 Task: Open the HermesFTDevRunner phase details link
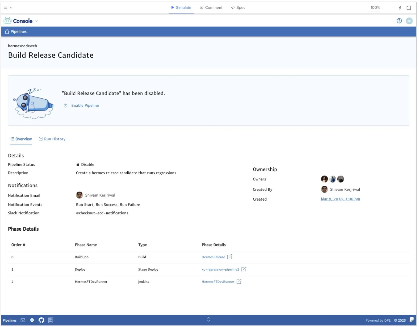[x=218, y=282]
